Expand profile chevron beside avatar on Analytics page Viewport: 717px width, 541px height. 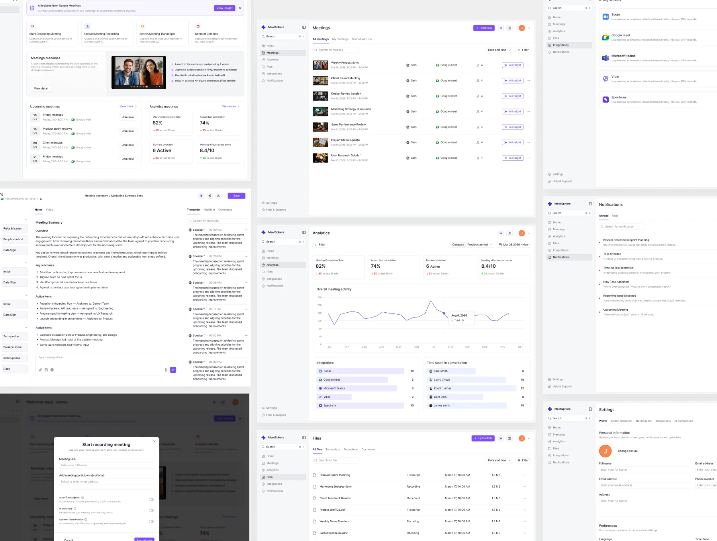tap(529, 234)
